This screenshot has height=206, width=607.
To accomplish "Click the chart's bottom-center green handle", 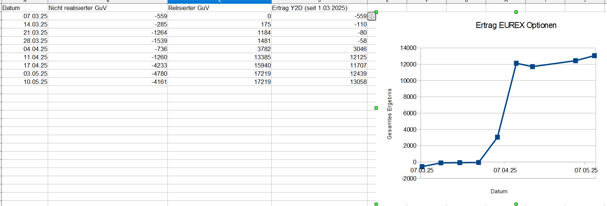I will (516, 204).
